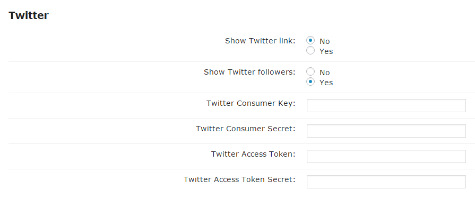Click into the Twitter Consumer Key field
This screenshot has width=475, height=199.
tap(386, 105)
